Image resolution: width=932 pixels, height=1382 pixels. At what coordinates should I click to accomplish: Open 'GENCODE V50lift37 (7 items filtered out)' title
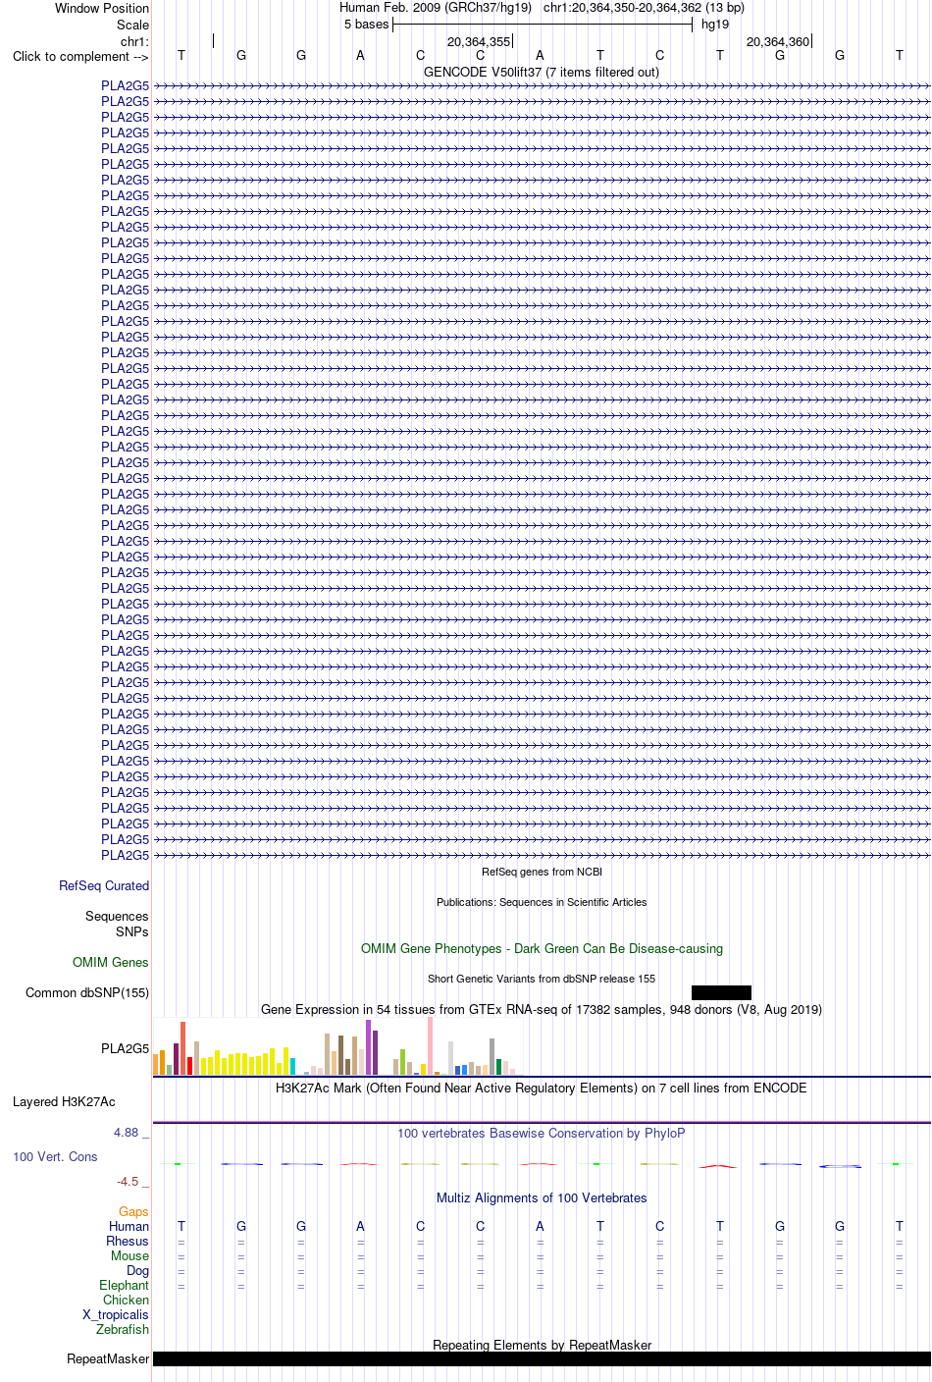(542, 72)
